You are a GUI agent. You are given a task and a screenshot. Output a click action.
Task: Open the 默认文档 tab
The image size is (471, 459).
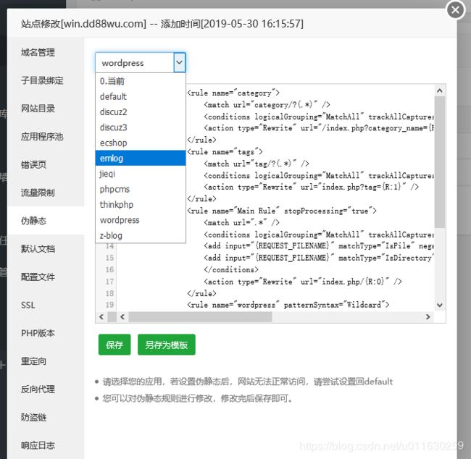(46, 249)
